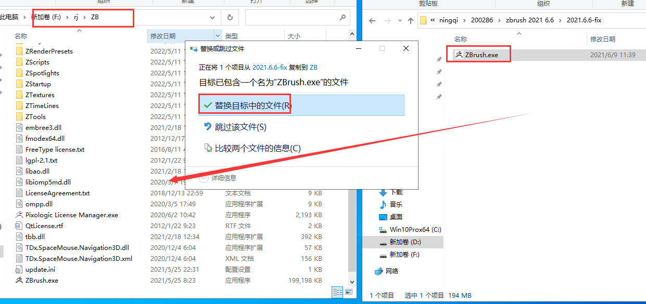Screen dimensions: 646x304
Task: Select the ZTools folder icon
Action: coord(20,116)
